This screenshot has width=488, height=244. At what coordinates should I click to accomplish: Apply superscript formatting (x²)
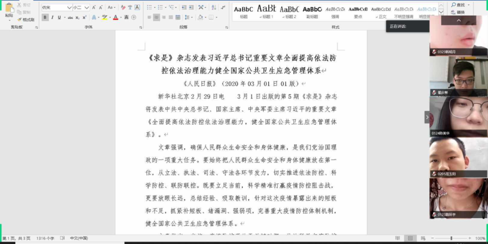[x=84, y=18]
